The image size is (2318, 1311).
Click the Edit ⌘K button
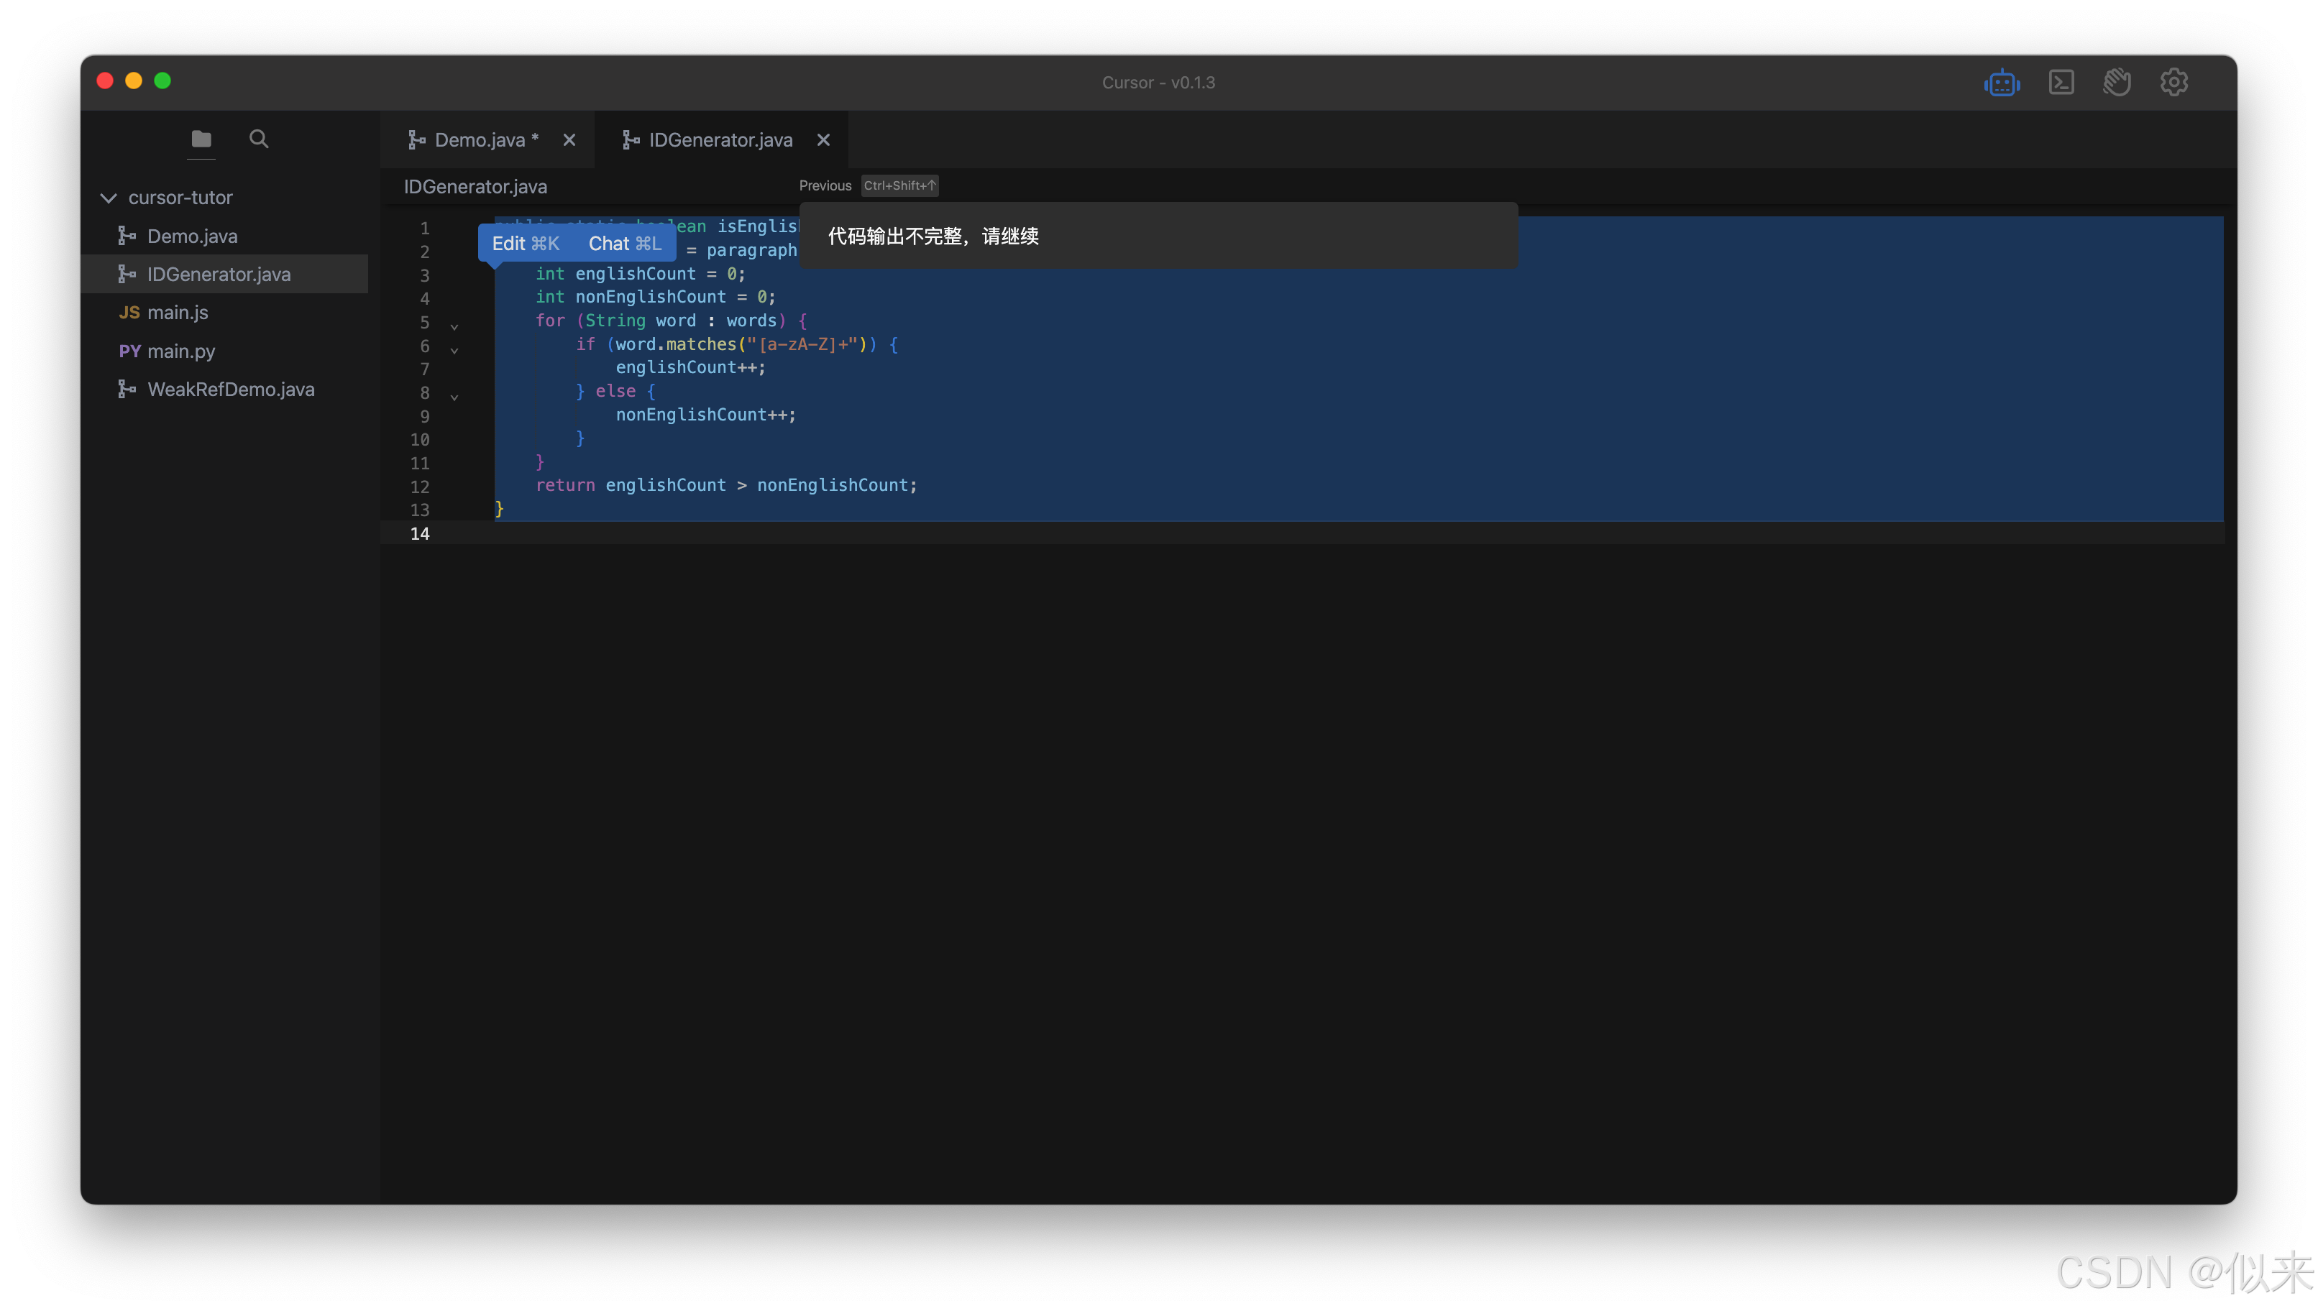pos(526,243)
